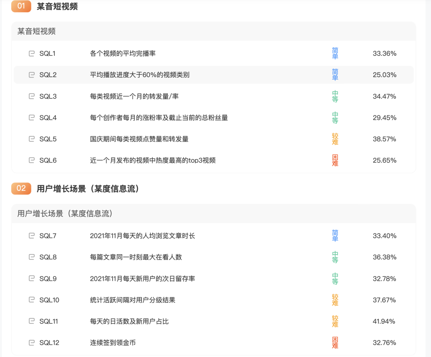
Task: Click the SQL1 label
Action: point(47,53)
